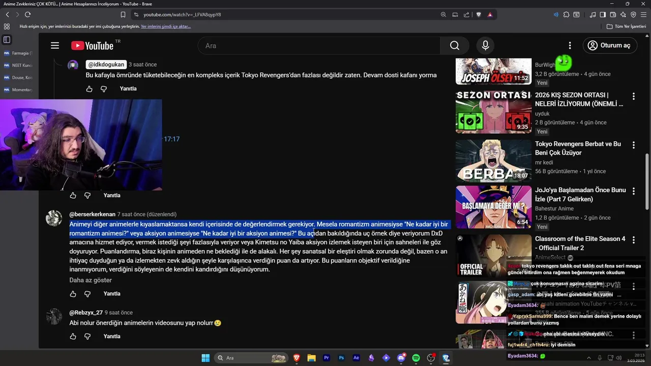The image size is (651, 366).
Task: Go back in browser history
Action: tap(7, 15)
